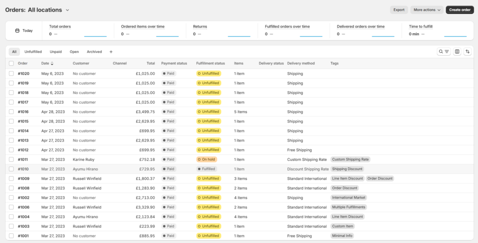Open the search and filter orders icon
Screen dimensions: 478x243
click(x=443, y=51)
